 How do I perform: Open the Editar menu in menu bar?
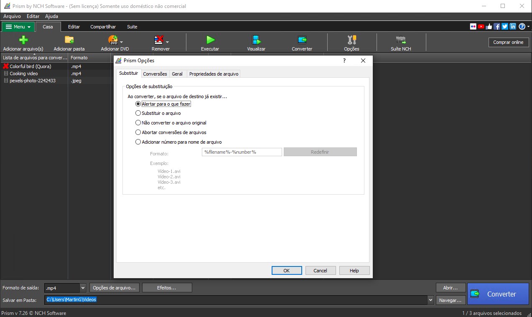click(x=33, y=16)
